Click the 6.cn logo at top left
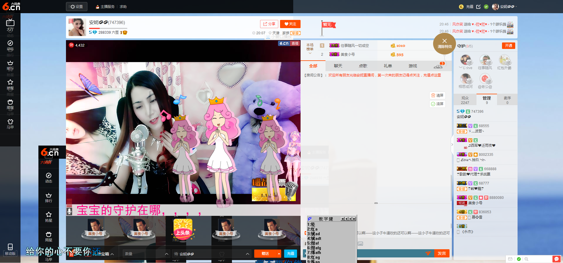 click(11, 6)
